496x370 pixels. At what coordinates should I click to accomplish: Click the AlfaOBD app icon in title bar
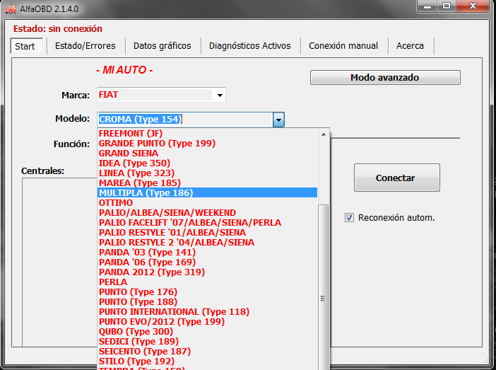11,9
